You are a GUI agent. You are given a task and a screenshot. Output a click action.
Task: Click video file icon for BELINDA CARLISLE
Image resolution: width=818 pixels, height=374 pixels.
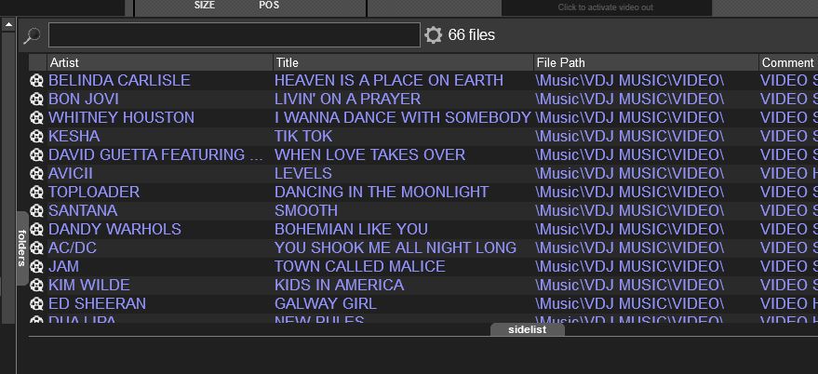click(x=36, y=80)
